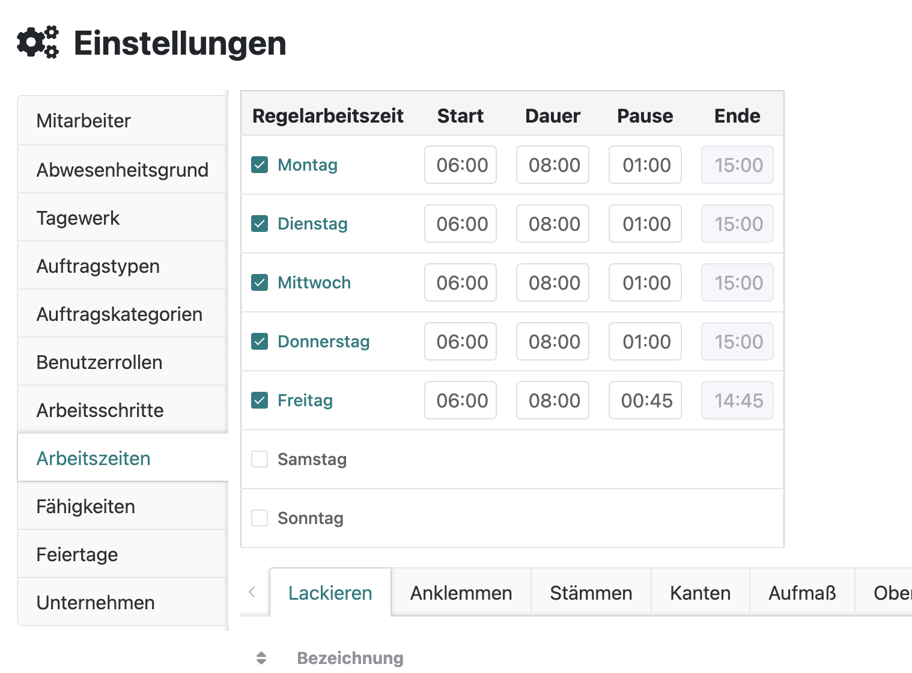Click the Einstellungen gear icon
This screenshot has width=912, height=673.
37,42
